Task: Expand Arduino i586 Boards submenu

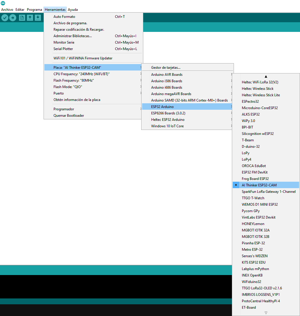Action: (x=187, y=81)
